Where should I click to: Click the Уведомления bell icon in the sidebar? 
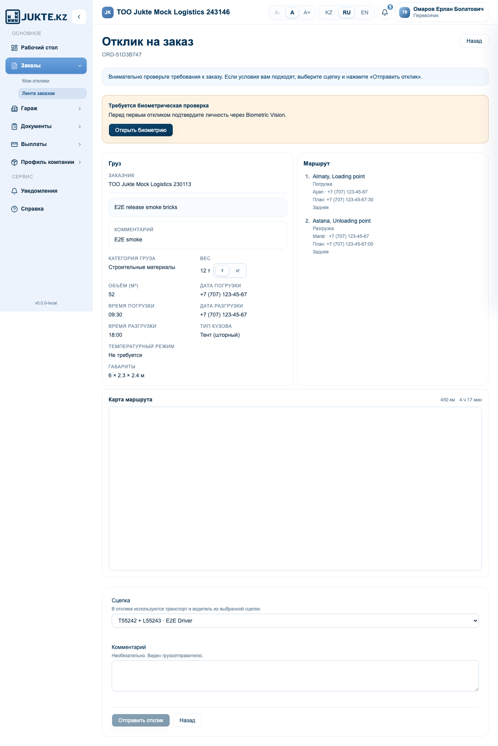point(14,191)
